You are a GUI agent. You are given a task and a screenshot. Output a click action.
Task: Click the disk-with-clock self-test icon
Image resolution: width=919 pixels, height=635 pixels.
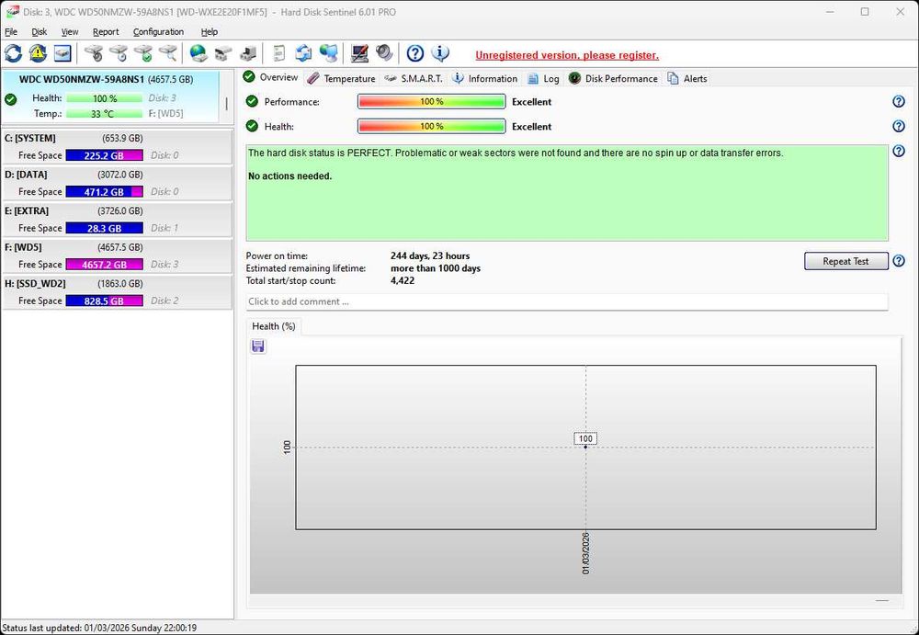[x=119, y=53]
